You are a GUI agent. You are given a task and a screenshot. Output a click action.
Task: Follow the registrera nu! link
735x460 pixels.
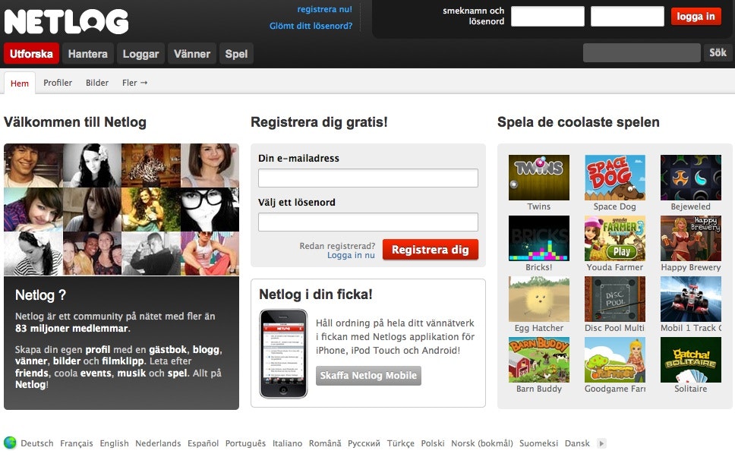point(324,9)
